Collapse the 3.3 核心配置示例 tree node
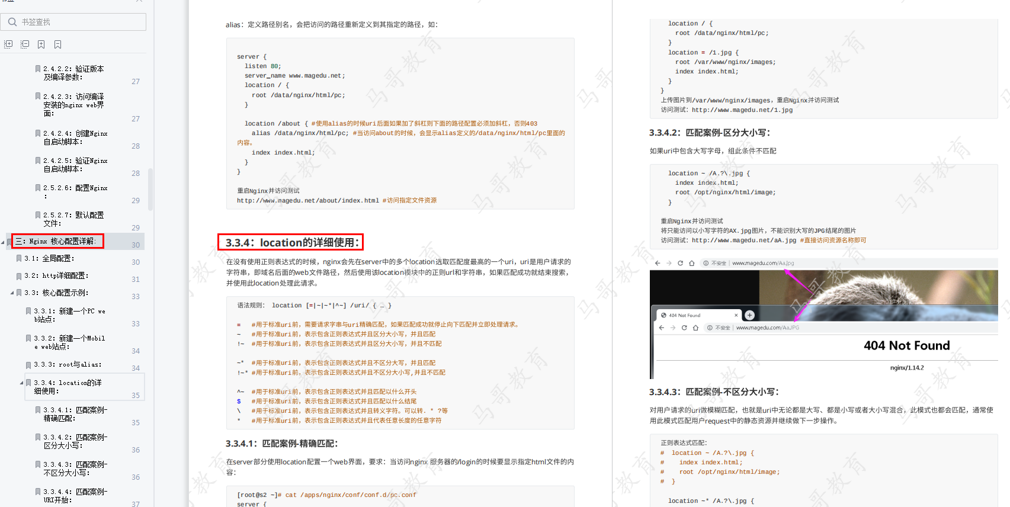Screen dimensions: 1010x507 point(12,293)
